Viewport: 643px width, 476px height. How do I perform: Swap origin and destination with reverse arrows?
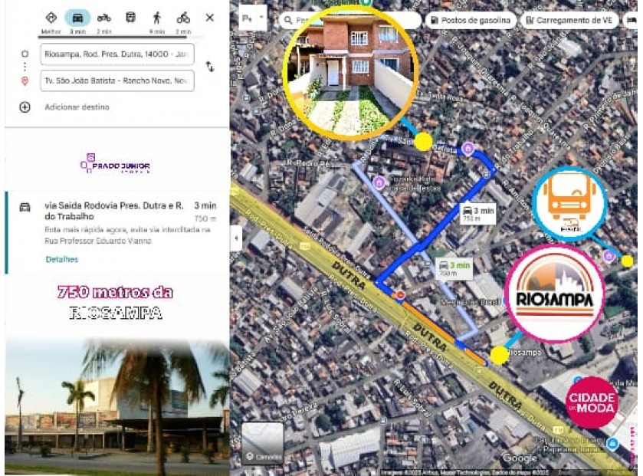point(210,67)
